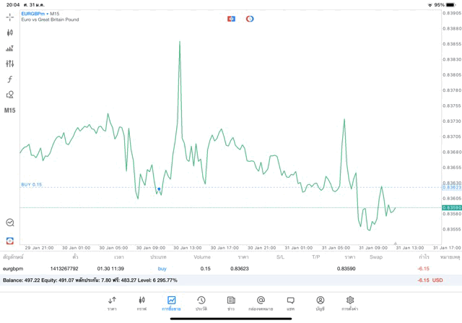Image resolution: width=462 pixels, height=323 pixels.
Task: Open the บัญชี account tab
Action: (x=320, y=303)
